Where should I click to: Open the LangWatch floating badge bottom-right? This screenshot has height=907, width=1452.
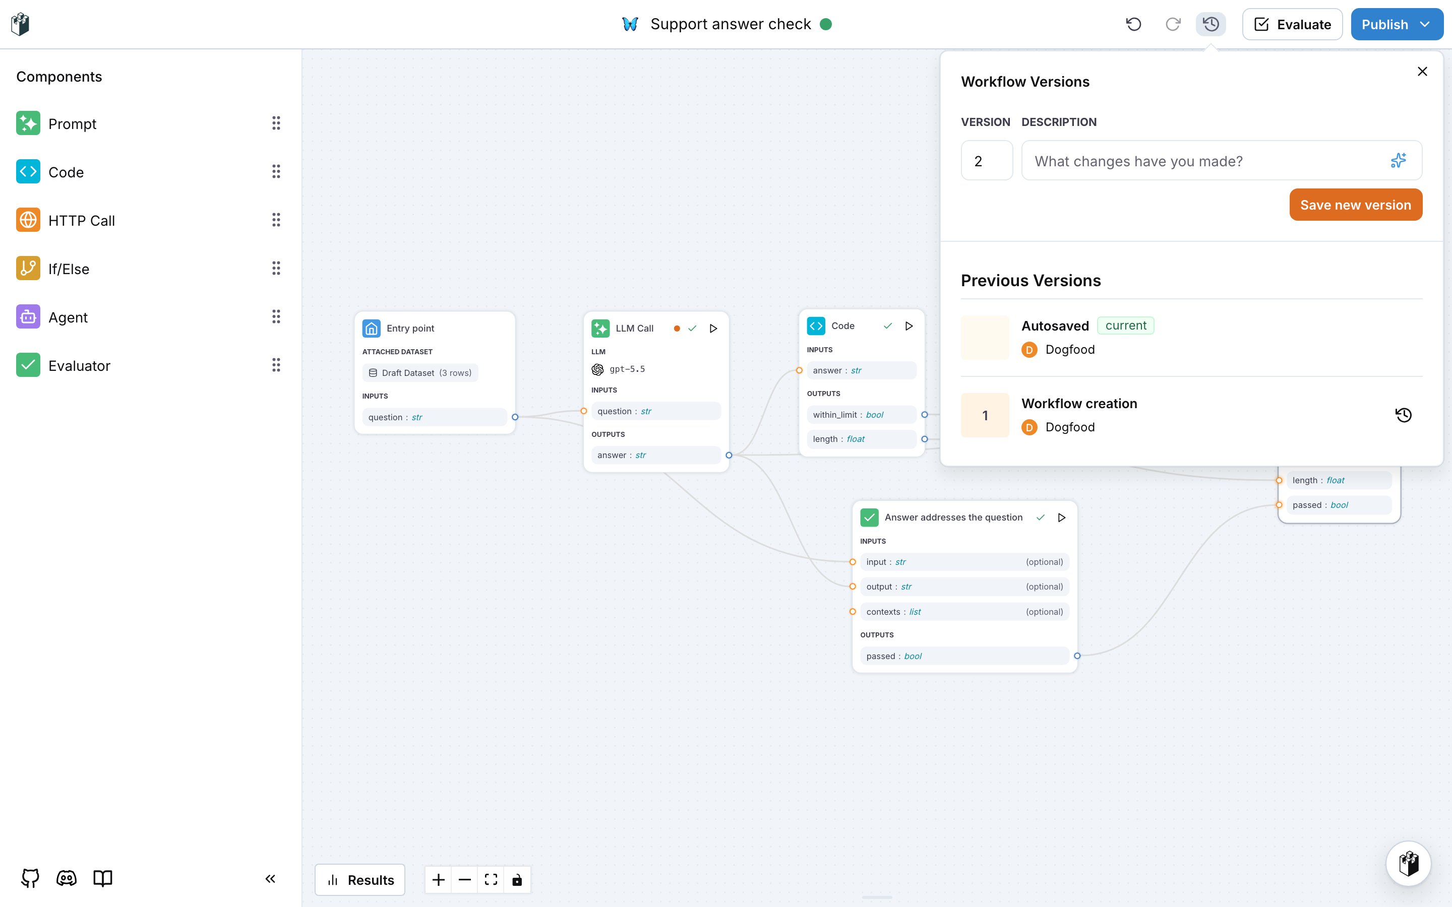(x=1408, y=864)
